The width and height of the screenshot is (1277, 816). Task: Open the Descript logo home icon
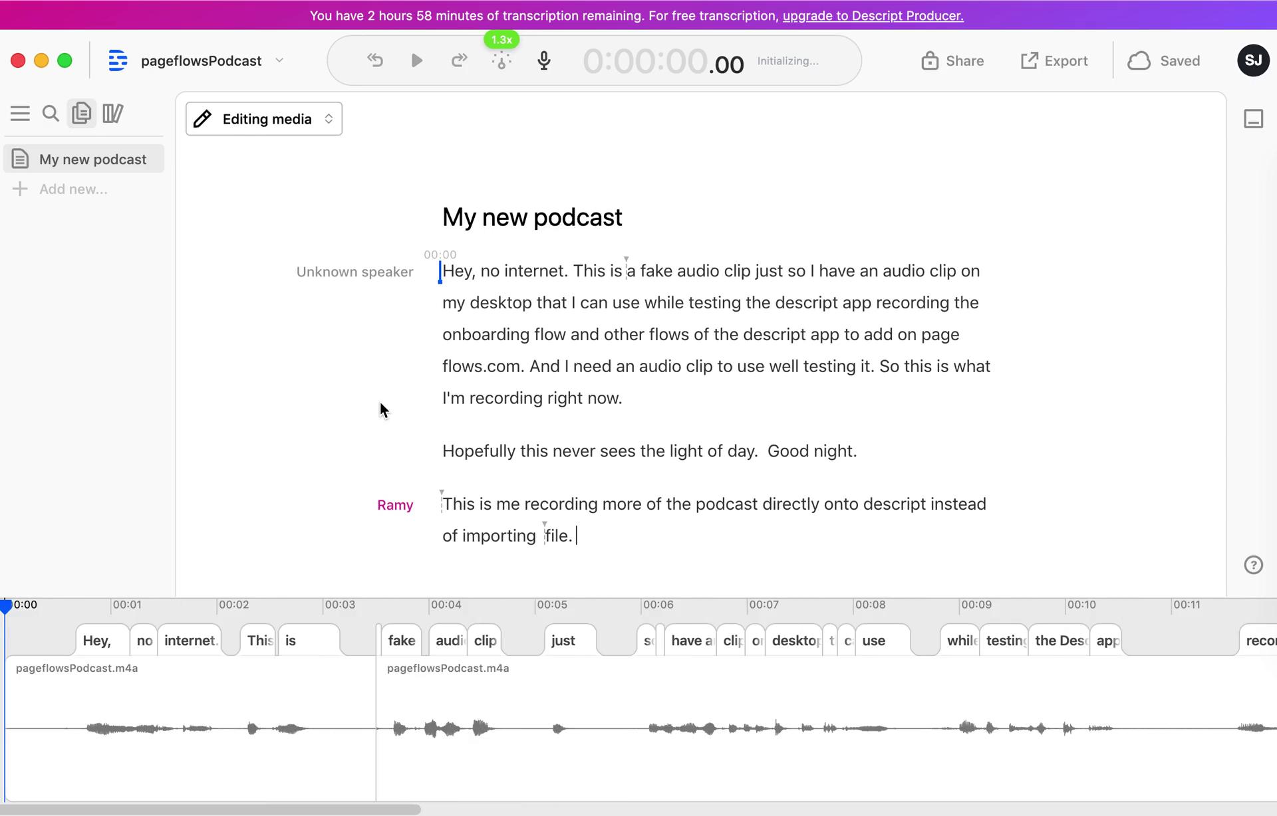(118, 60)
